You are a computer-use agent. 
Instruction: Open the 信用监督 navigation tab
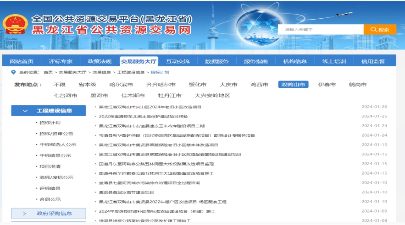coord(373,62)
